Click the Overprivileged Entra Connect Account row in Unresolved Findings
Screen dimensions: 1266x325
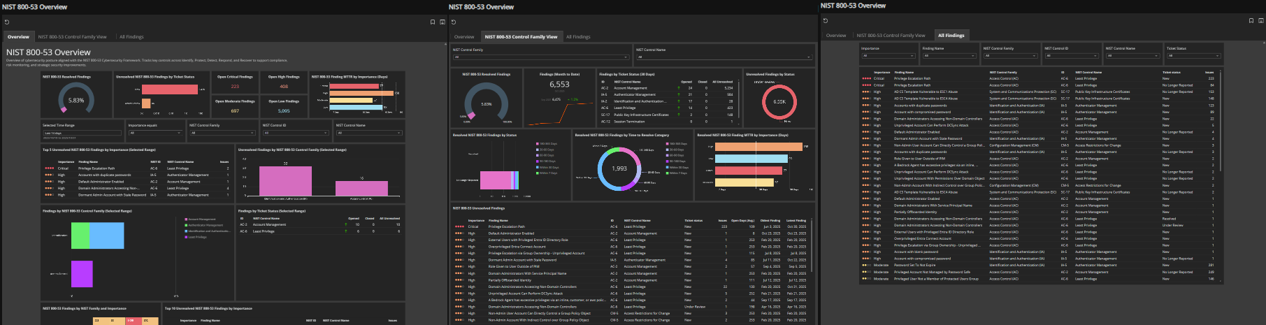(x=632, y=247)
